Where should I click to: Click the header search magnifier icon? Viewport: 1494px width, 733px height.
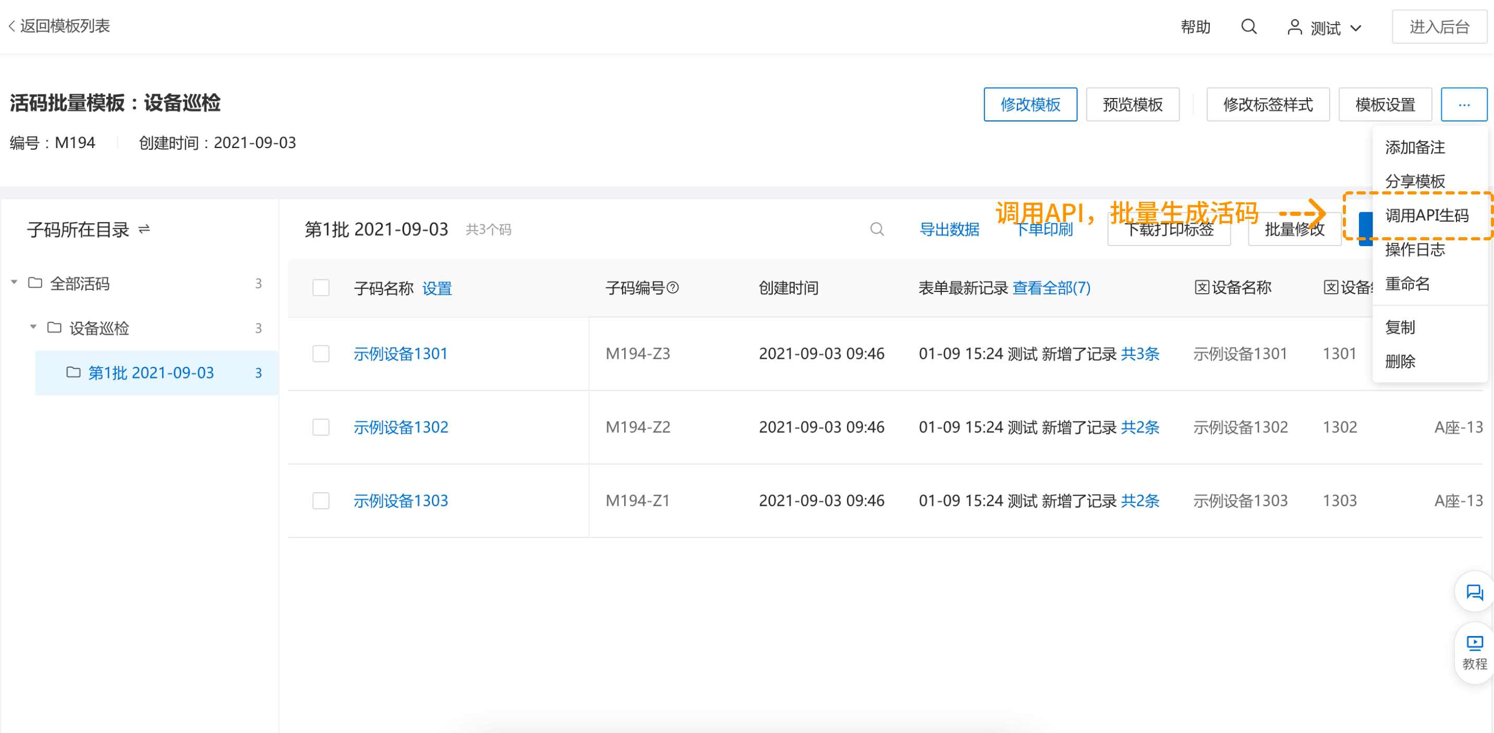click(x=1249, y=27)
